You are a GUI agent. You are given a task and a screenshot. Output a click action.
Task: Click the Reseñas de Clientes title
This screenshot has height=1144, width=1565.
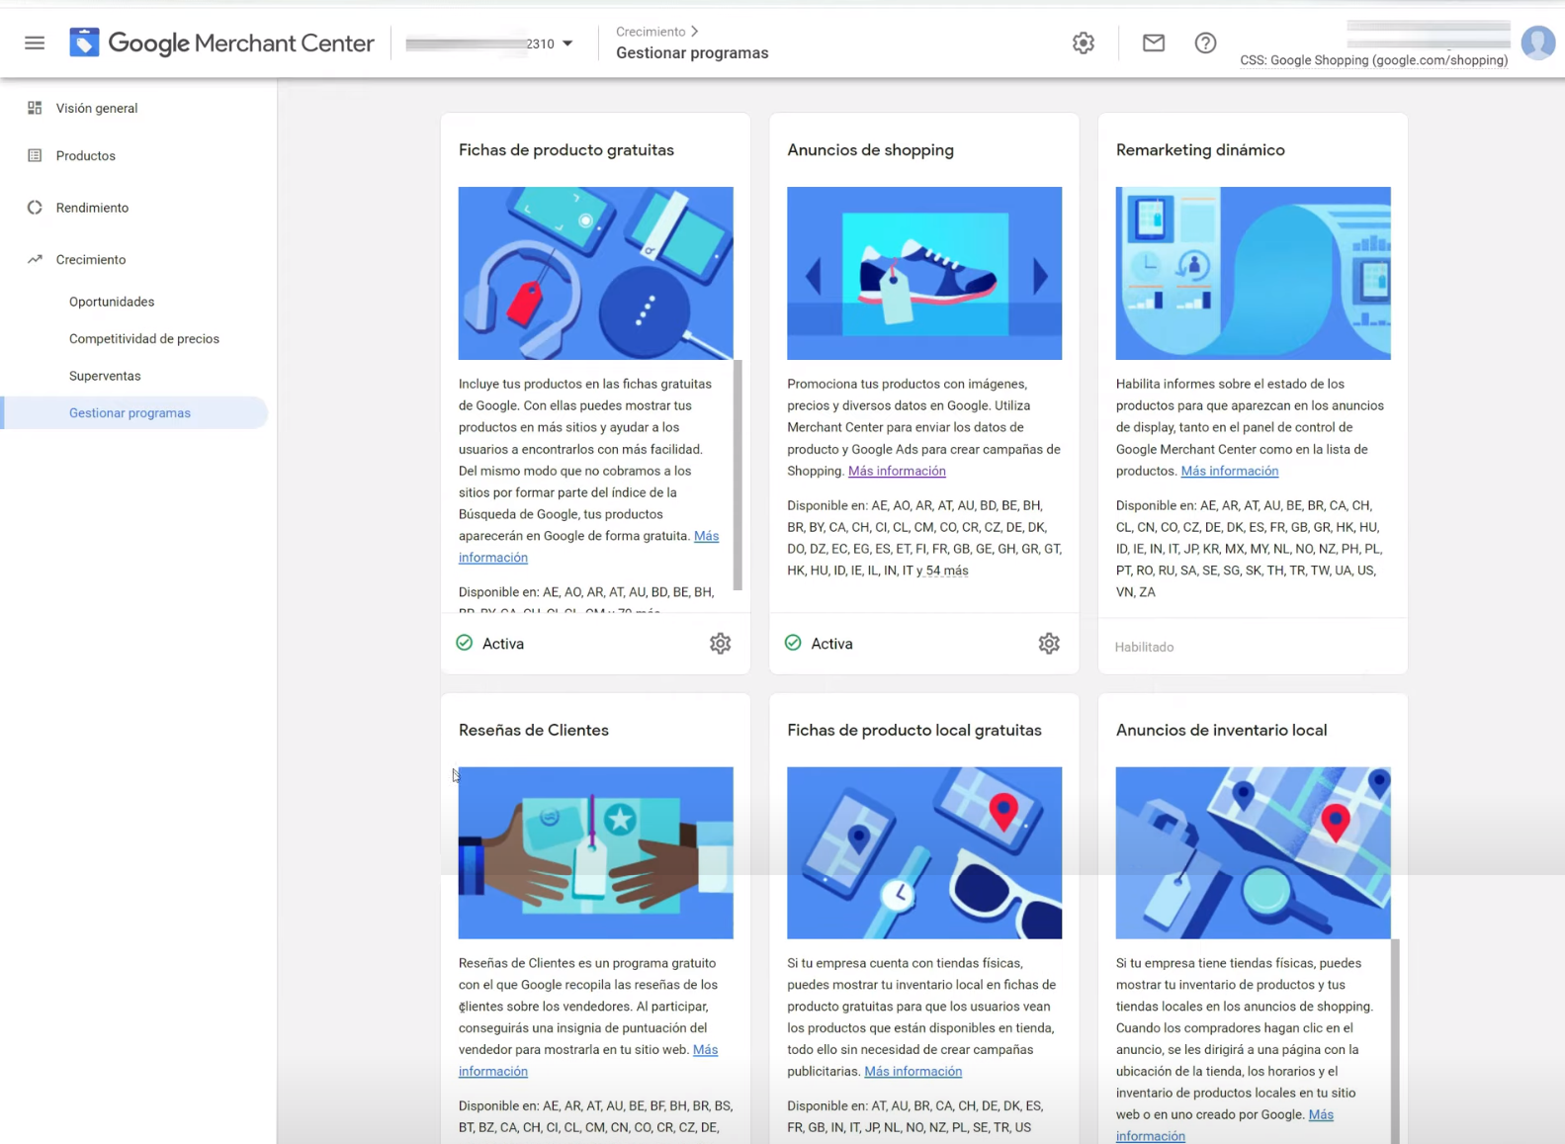click(534, 730)
